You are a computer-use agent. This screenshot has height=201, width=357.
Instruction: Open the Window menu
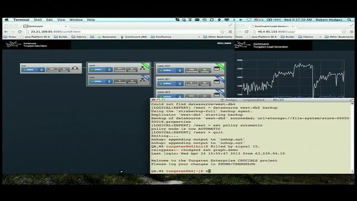point(76,20)
